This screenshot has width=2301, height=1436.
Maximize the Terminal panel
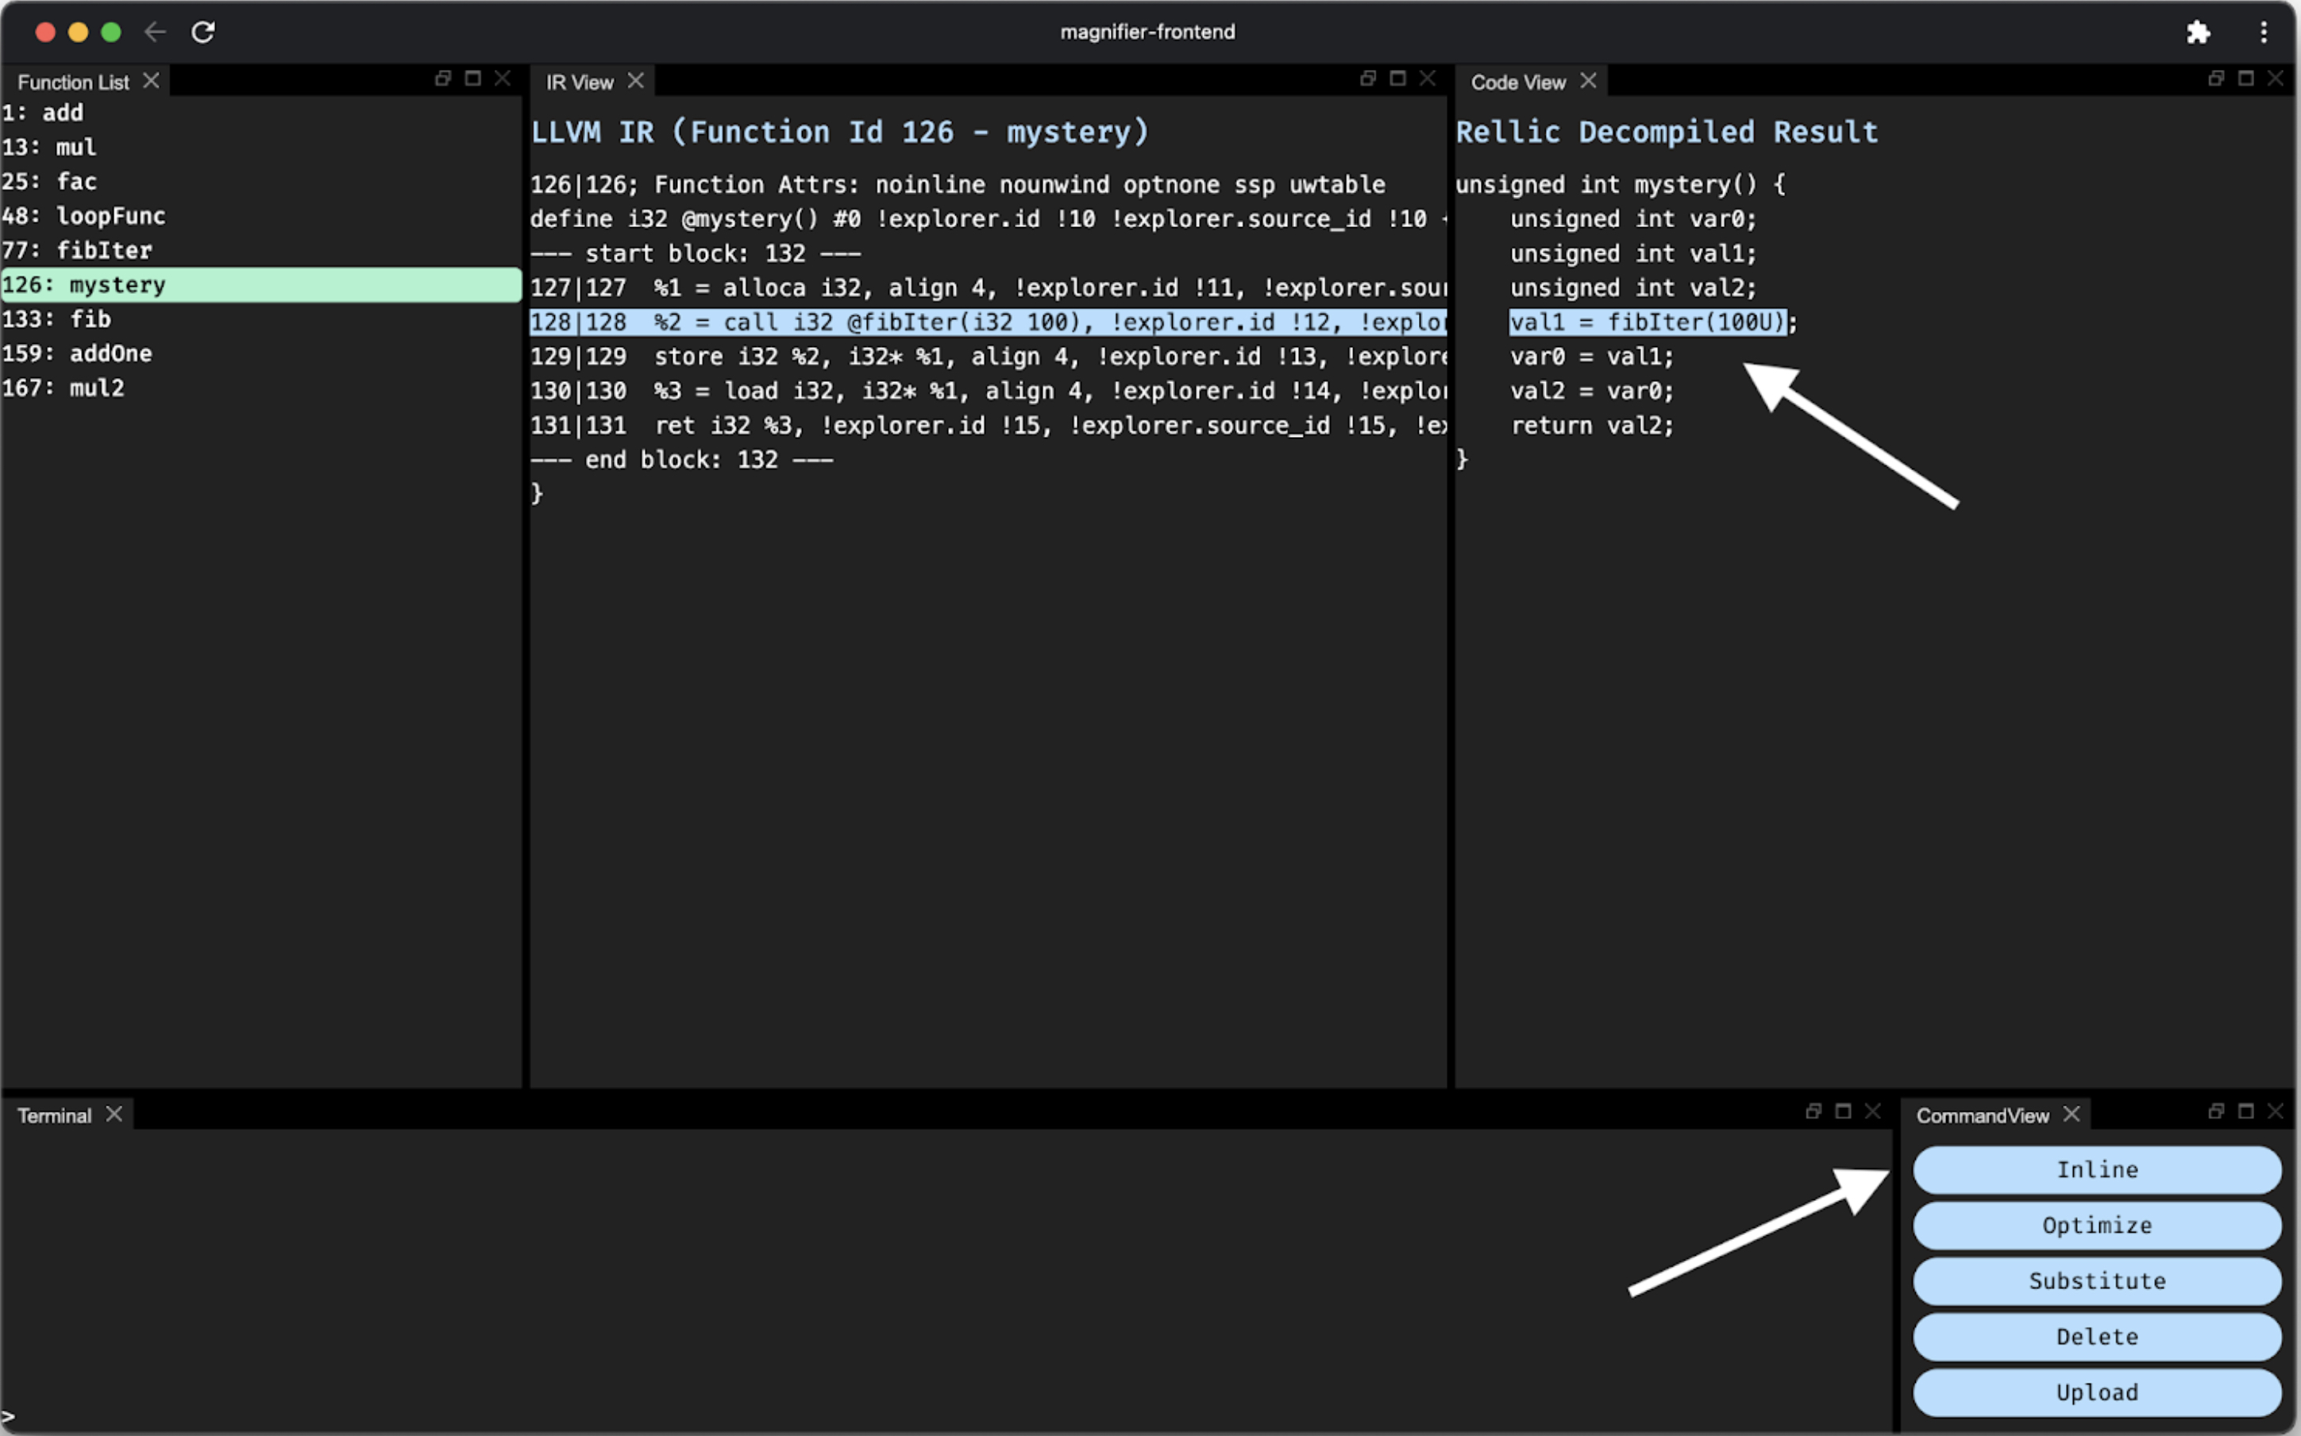pyautogui.click(x=1843, y=1111)
